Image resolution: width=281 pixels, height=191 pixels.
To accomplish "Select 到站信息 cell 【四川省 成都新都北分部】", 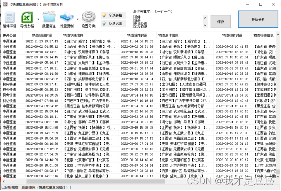I will tap(88, 79).
